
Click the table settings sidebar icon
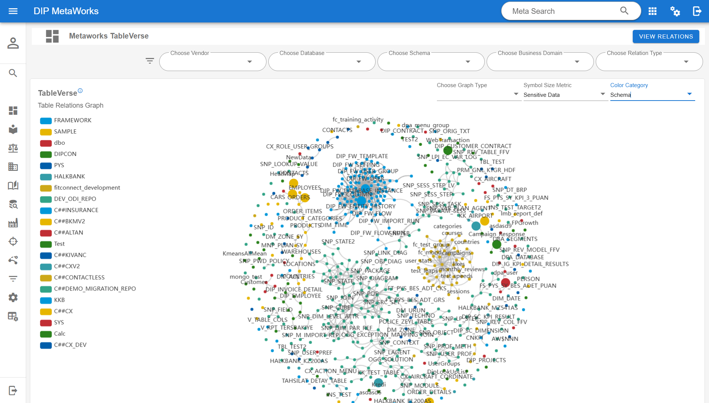13,317
